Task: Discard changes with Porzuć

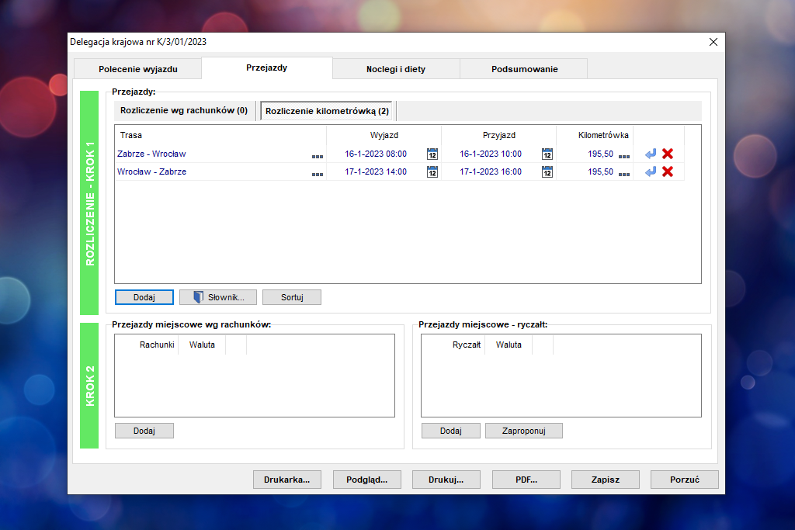Action: [x=685, y=480]
